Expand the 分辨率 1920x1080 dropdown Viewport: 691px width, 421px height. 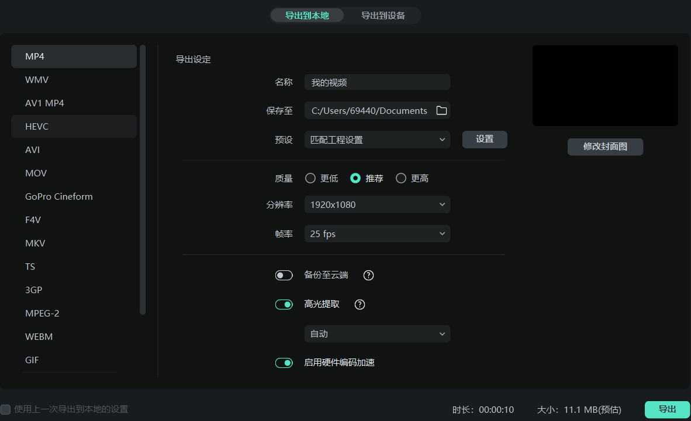tap(377, 204)
